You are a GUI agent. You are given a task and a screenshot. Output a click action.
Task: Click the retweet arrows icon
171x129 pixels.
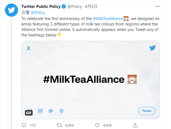(x=59, y=125)
